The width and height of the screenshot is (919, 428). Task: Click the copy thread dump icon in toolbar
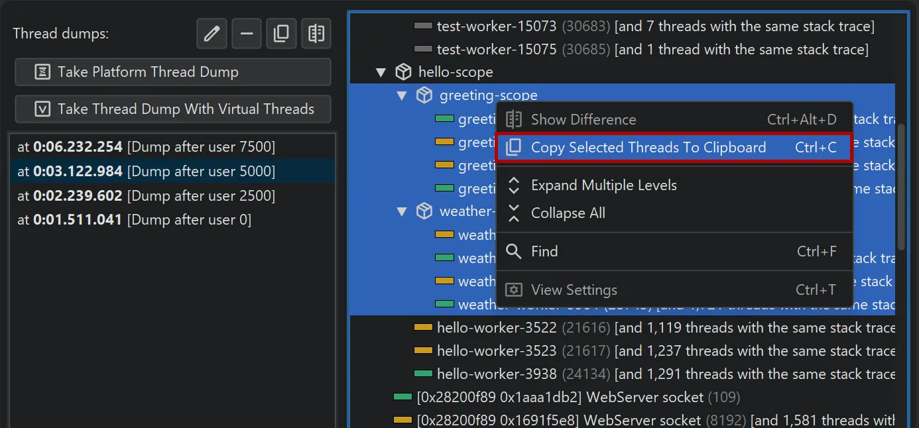pyautogui.click(x=281, y=33)
